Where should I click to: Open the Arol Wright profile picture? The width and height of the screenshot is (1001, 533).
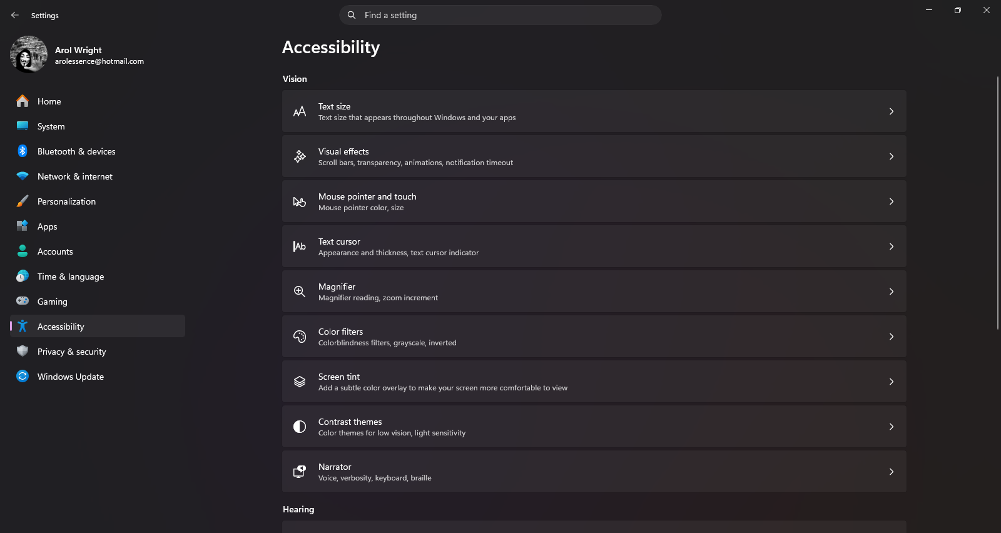point(29,54)
